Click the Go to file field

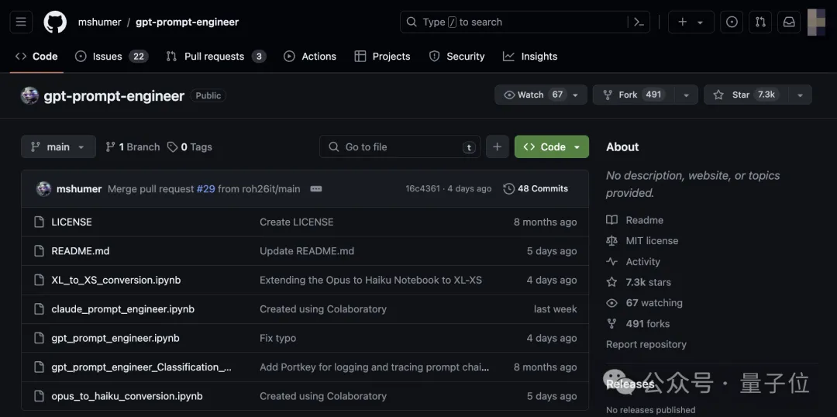[x=400, y=146]
